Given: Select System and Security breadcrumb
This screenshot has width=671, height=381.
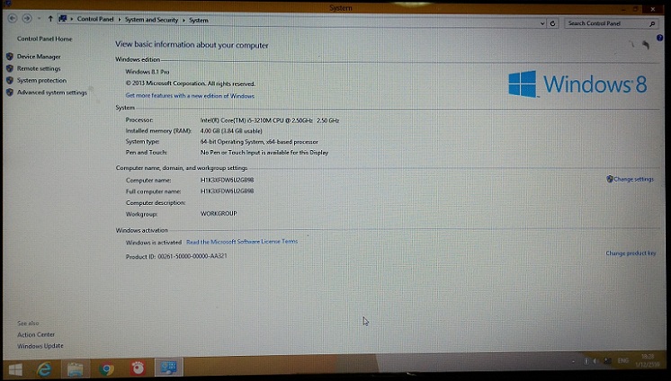Looking at the screenshot, I should click(151, 20).
